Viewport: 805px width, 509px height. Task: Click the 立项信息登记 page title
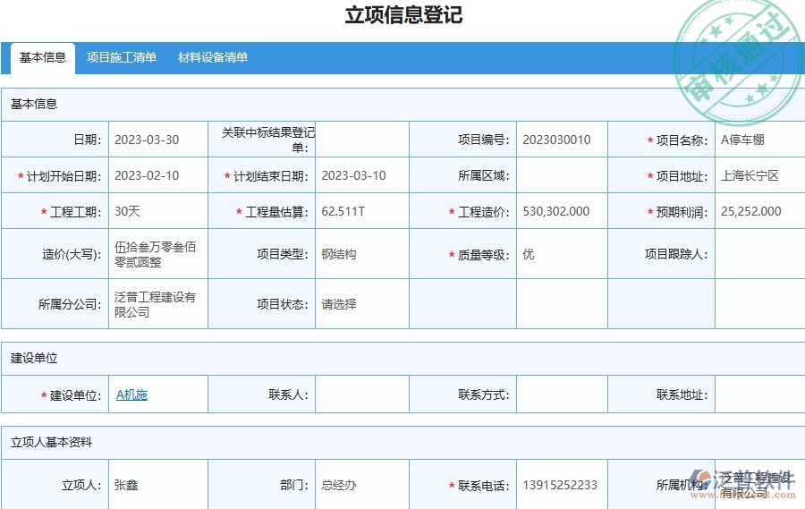[x=403, y=14]
